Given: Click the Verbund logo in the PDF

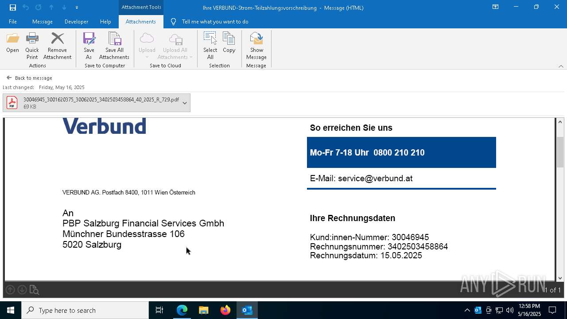Looking at the screenshot, I should [x=104, y=126].
